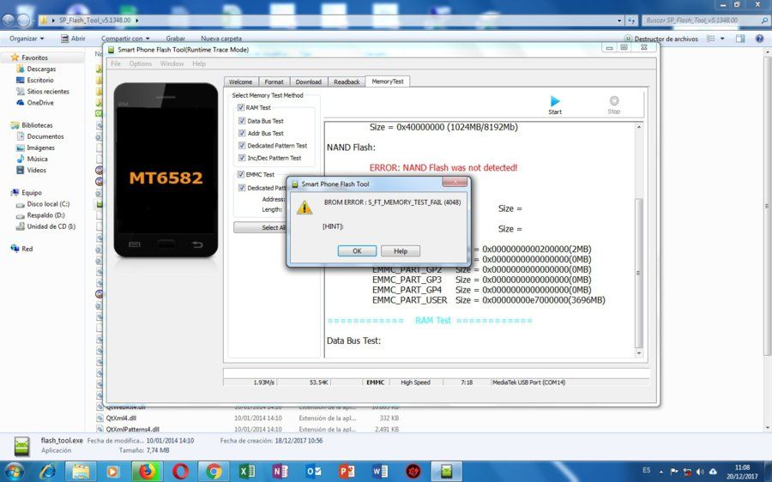Image resolution: width=772 pixels, height=482 pixels.
Task: Click OK in the BROM ERROR dialog
Action: tap(357, 251)
